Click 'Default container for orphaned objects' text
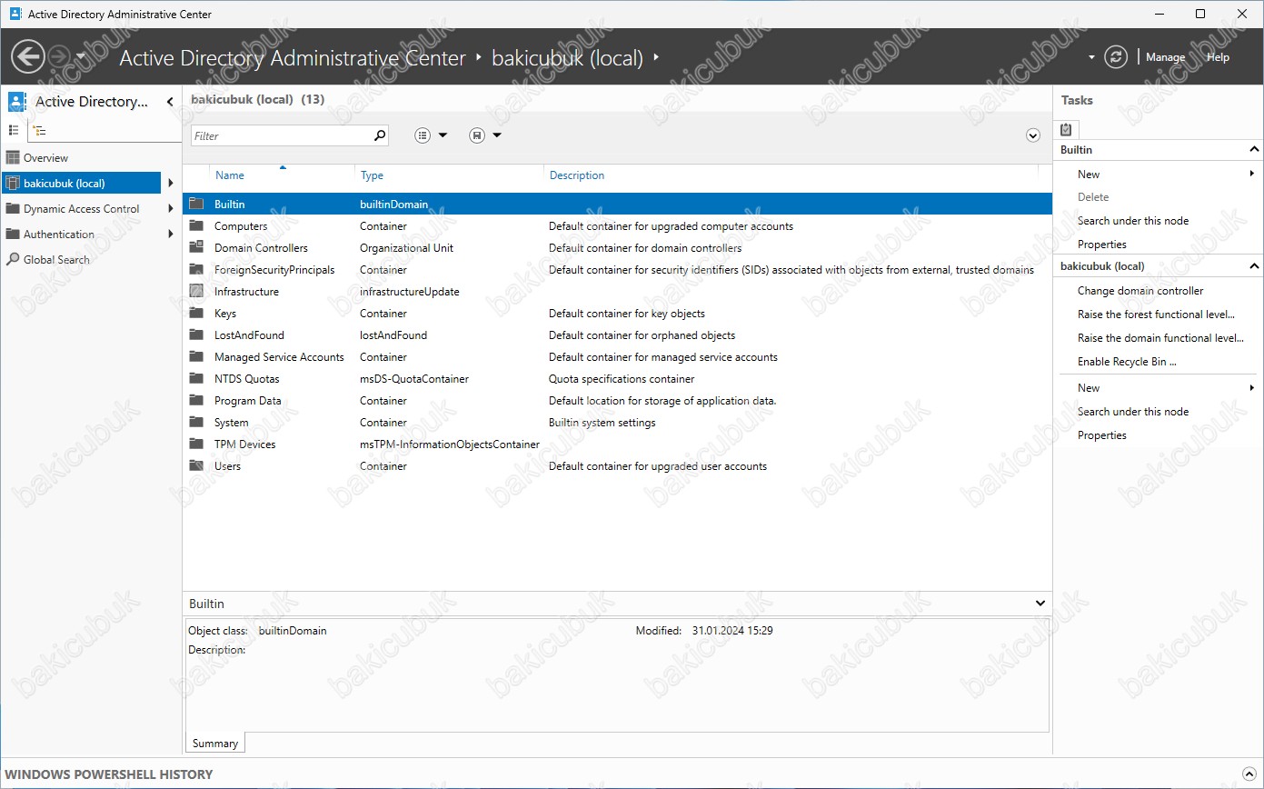 [x=642, y=335]
